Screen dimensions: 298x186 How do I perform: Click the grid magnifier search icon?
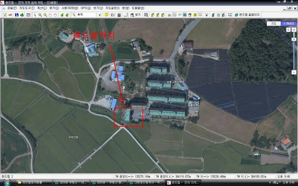(x=146, y=15)
